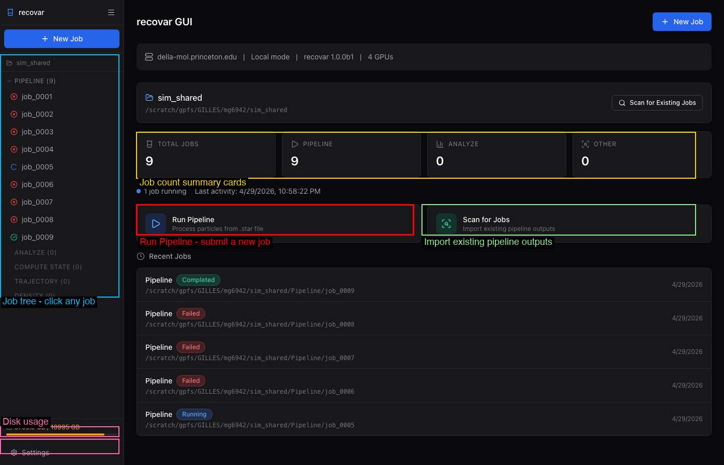Viewport: 724px width, 465px height.
Task: Expand the COMPUTE STATE (0) section
Action: 48,267
